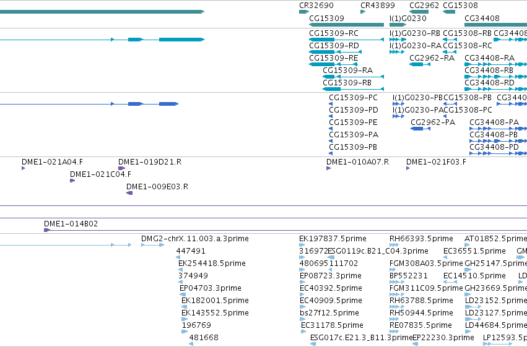
Task: Select the CG15309-PE protein
Action: [x=331, y=129]
